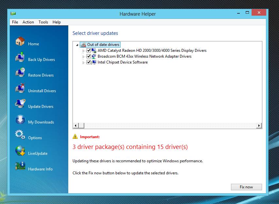Image resolution: width=279 pixels, height=204 pixels.
Task: Expand the AMD Catalyst Radeon driver entry
Action: [83, 51]
